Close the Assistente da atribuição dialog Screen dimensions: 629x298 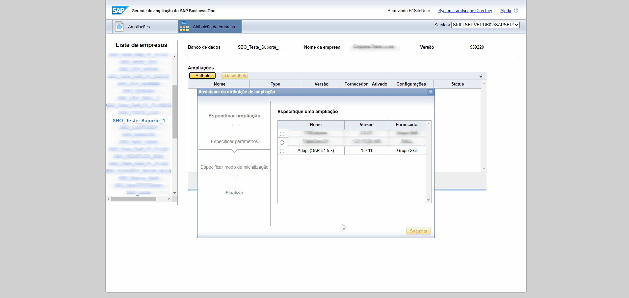coord(430,92)
